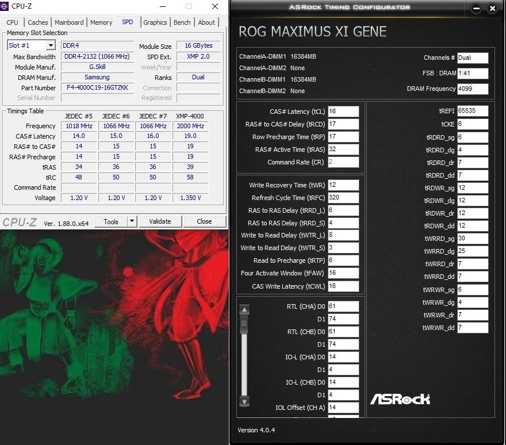506x445 pixels.
Task: Click the Part Number F4-4000C19-16GTZKK field
Action: [x=97, y=88]
